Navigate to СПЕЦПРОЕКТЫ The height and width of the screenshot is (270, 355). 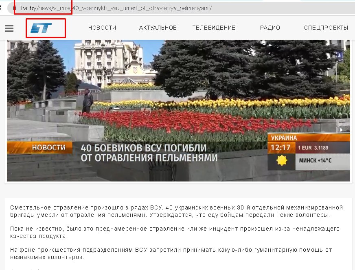click(x=326, y=28)
